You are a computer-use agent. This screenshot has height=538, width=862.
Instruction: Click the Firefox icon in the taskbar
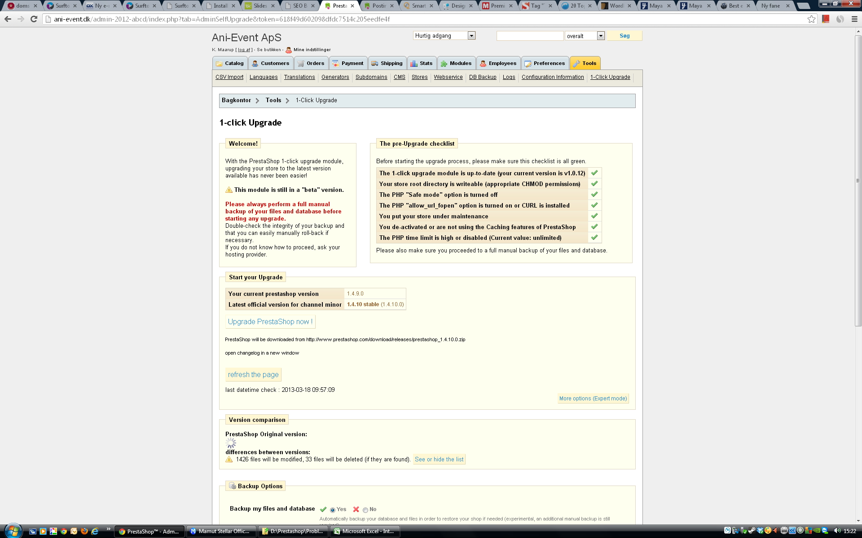click(x=84, y=531)
